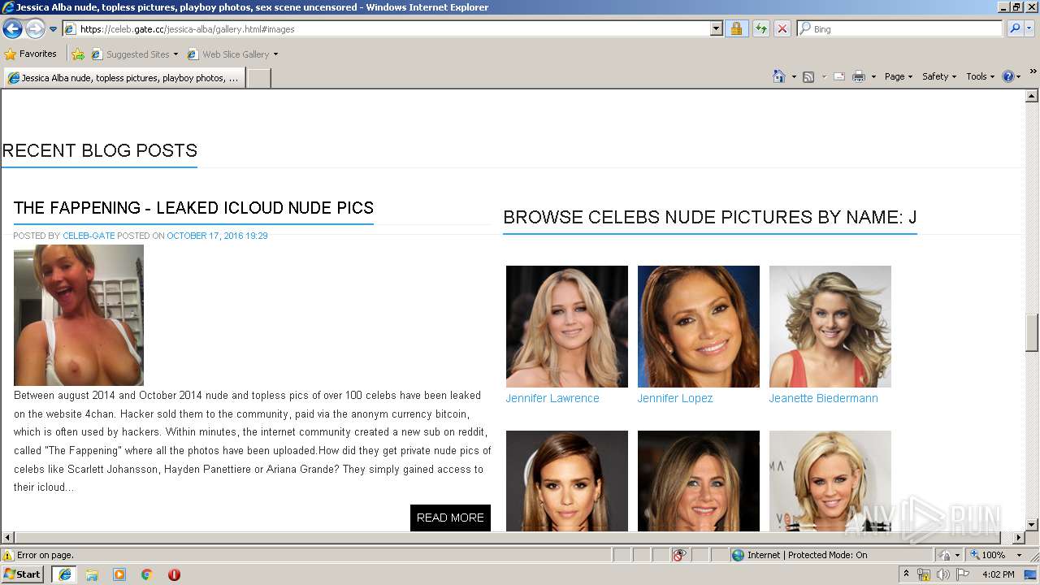The image size is (1040, 585).
Task: Click the Action Center flag icon
Action: pos(963,574)
